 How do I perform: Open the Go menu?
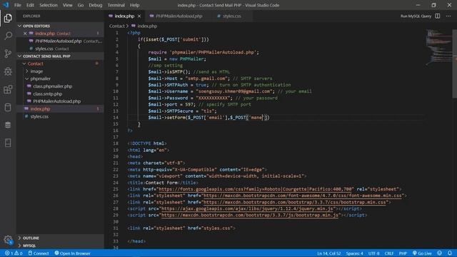tap(81, 5)
